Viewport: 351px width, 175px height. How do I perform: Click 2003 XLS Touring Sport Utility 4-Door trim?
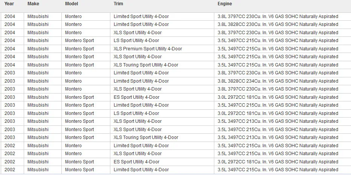146,137
